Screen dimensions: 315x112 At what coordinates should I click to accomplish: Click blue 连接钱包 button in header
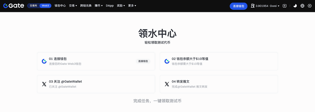(x=238, y=6)
